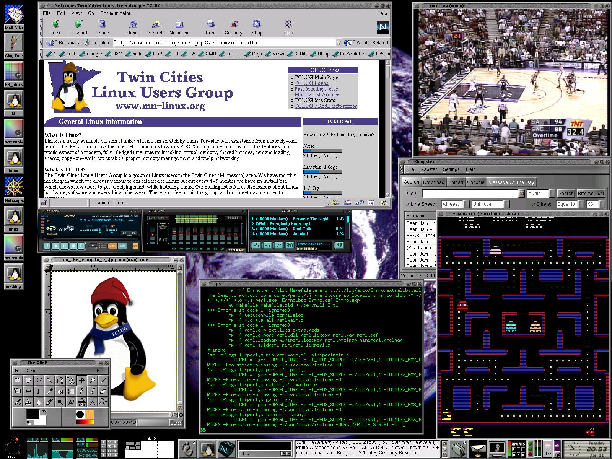Screen dimensions: 612x459
Task: Click the GIMP foreground black color swatch
Action: (x=33, y=414)
